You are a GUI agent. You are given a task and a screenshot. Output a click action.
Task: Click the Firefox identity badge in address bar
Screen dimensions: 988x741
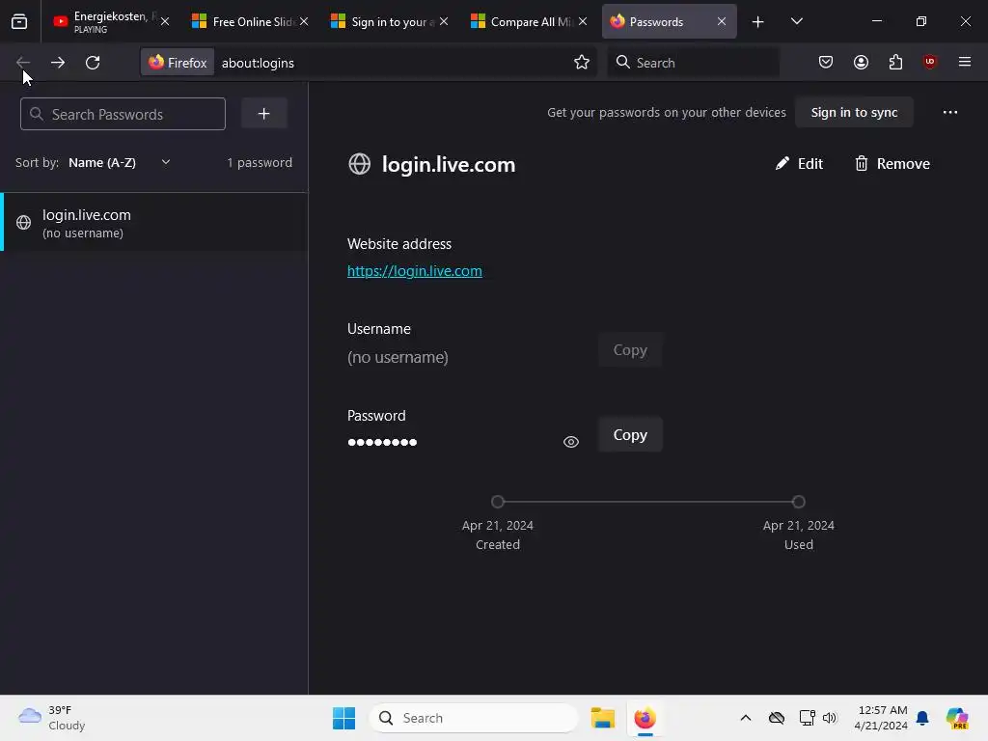pos(178,63)
